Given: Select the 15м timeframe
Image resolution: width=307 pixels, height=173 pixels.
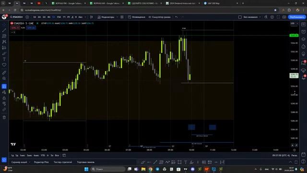Looking at the screenshot, I should (59, 17).
